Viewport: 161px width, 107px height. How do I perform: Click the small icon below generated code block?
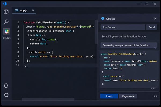[152, 88]
